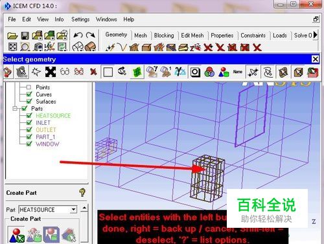Select the Create Point tool
Screen dimensions: 324x244
pos(110,47)
